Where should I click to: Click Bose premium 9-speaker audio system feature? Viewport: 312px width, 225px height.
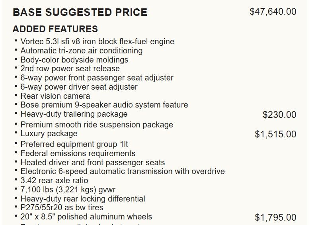104,105
